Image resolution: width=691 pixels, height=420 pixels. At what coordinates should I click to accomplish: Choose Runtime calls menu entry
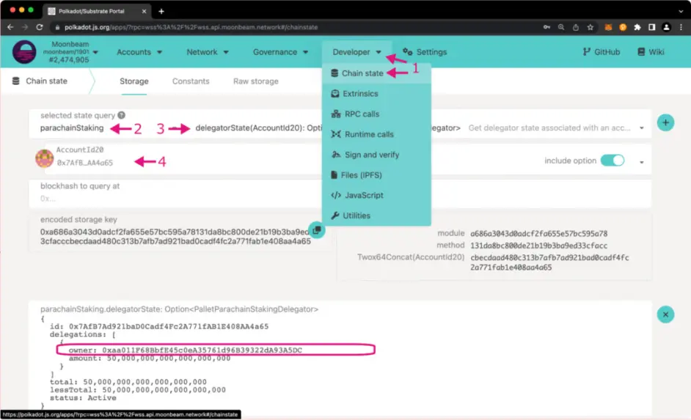pos(376,134)
